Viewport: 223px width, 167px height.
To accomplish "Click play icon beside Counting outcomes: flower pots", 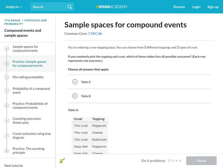I will click(x=7, y=121).
